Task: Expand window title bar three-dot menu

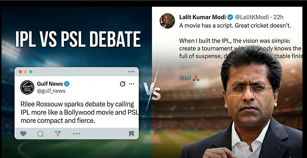Action: 131,72
